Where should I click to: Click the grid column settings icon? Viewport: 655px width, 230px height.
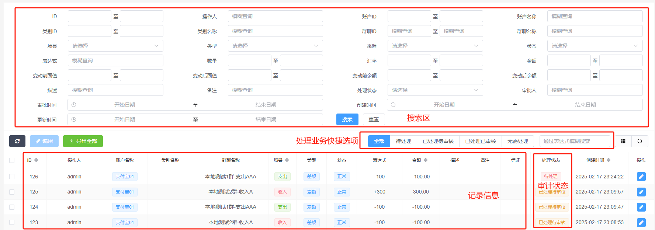point(623,141)
